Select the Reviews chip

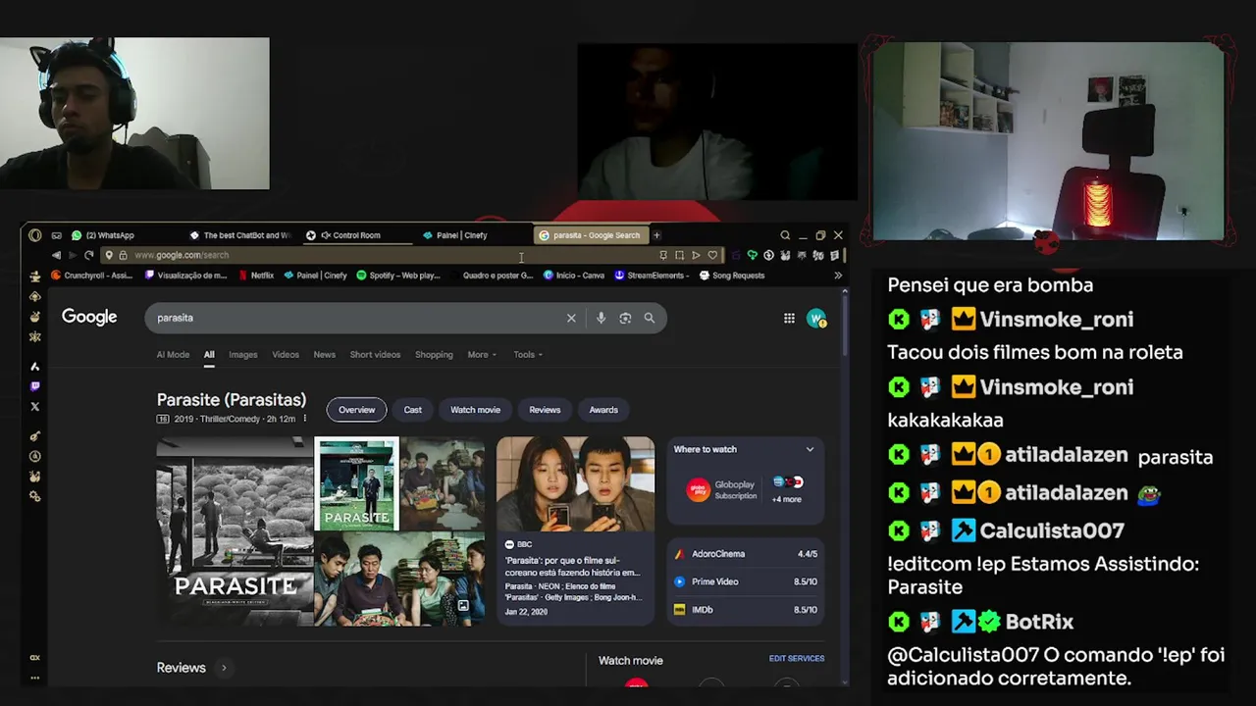(545, 410)
